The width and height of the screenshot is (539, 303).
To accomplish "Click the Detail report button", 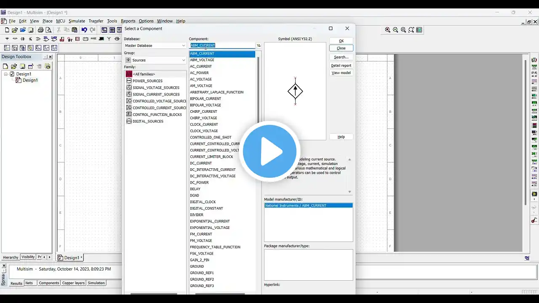I will [x=341, y=65].
